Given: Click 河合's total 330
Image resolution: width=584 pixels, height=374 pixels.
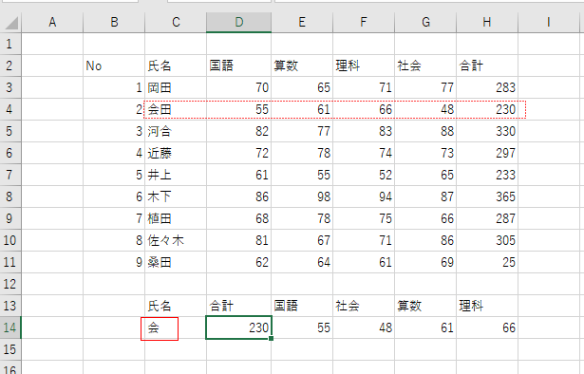Looking at the screenshot, I should (x=487, y=131).
